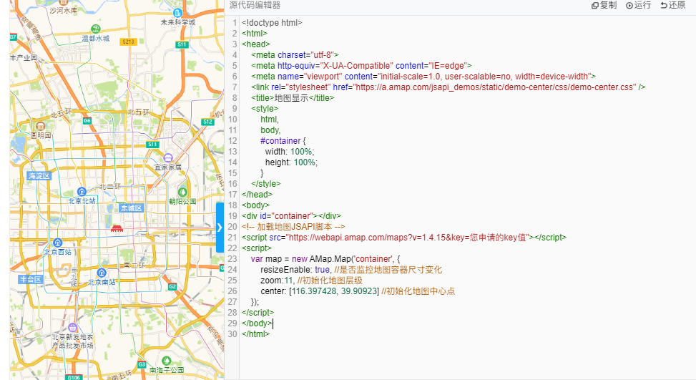Click the demo-center.css stylesheet URL

click(x=494, y=87)
